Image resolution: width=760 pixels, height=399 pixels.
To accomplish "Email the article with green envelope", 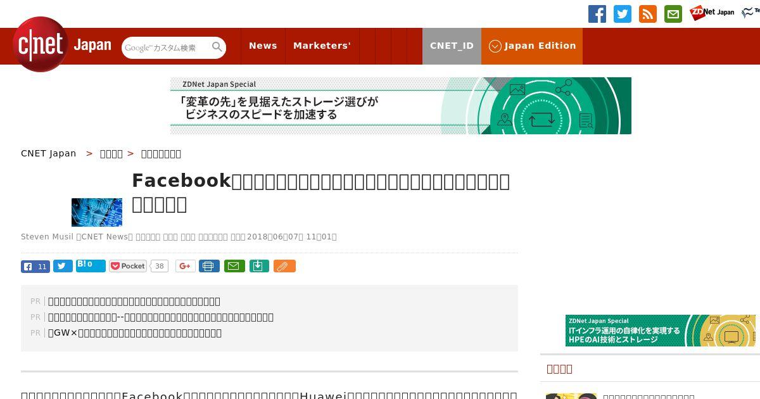I will [234, 266].
